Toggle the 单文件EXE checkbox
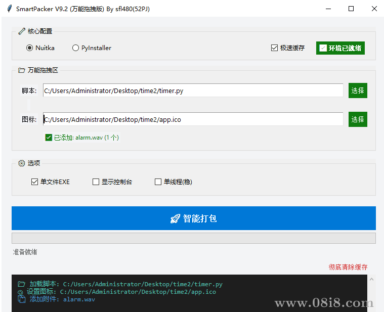Screen dimensions: 384x312 pos(34,182)
